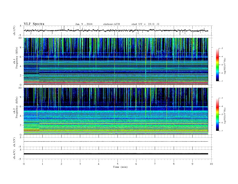
Task: Click time axis tick label '5'
Action: click(117, 164)
